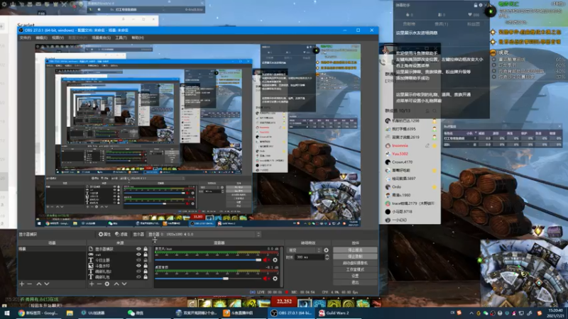This screenshot has height=319, width=568.
Task: Click the Insomnia member in the group list
Action: pos(400,145)
